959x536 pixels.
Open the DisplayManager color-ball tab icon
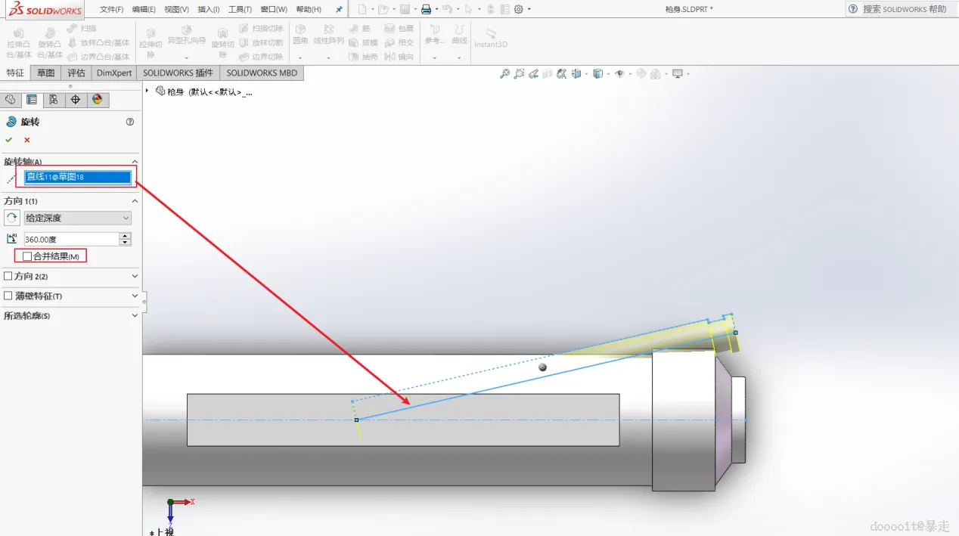click(x=97, y=100)
